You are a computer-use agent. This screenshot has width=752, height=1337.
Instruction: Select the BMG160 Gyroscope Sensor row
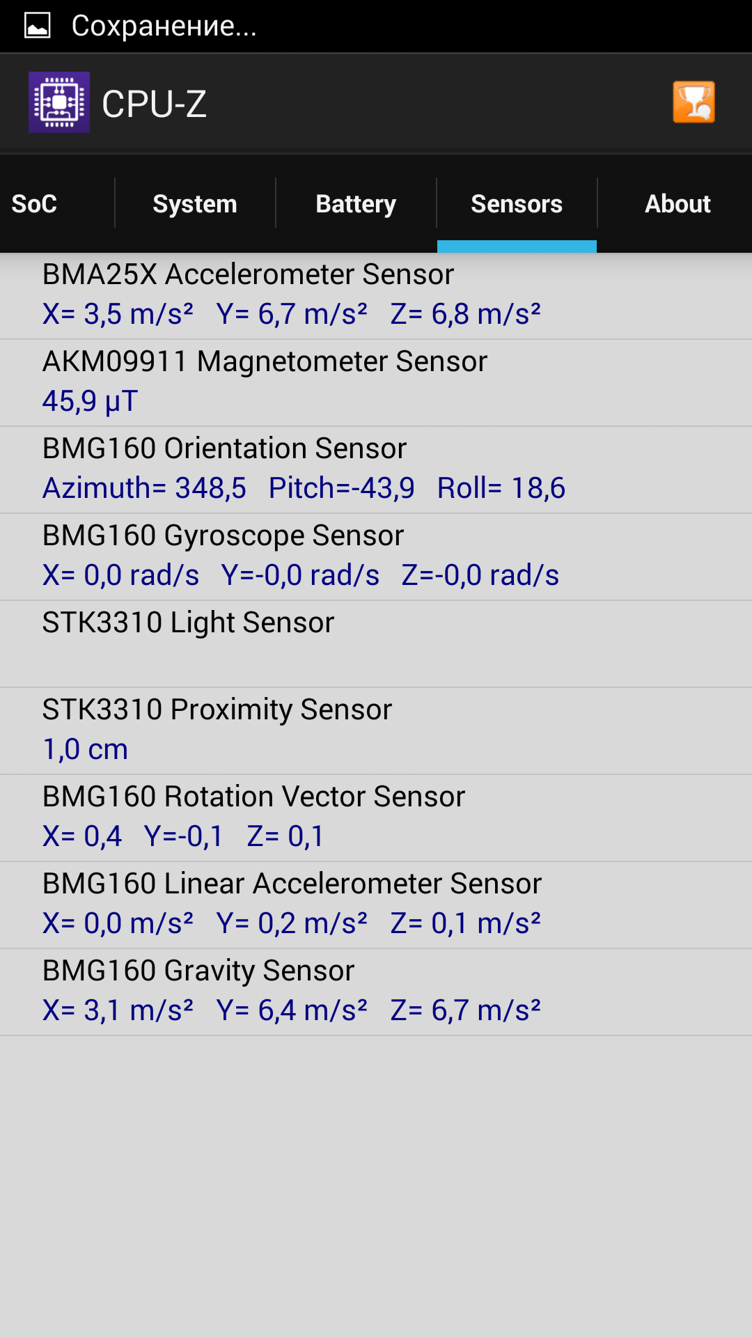tap(376, 556)
